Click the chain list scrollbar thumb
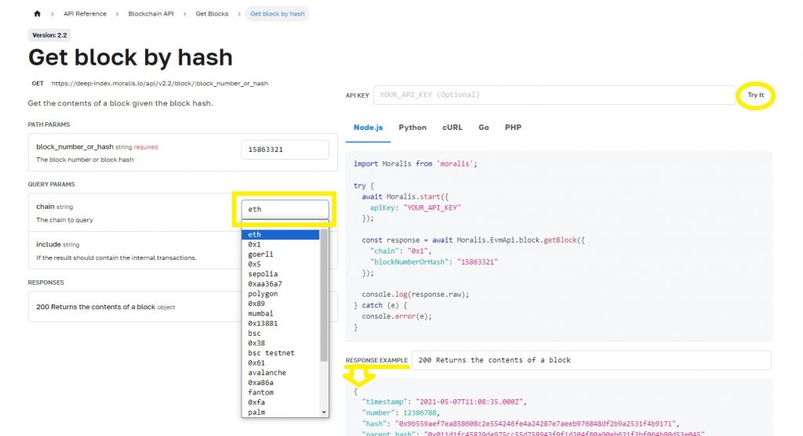This screenshot has width=803, height=436. (x=324, y=295)
